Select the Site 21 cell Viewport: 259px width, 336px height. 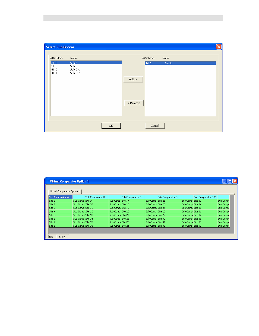tap(133, 215)
